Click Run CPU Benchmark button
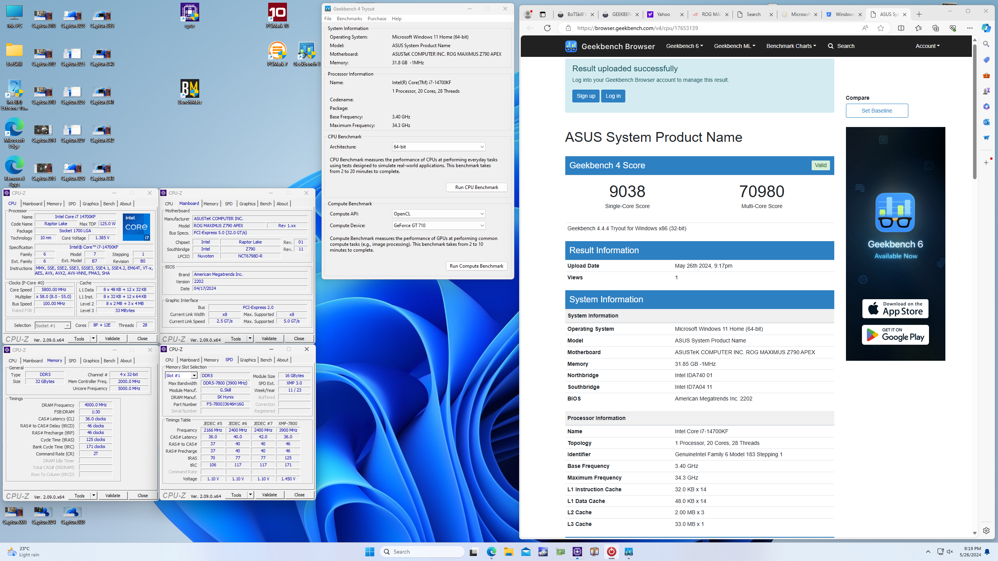This screenshot has height=561, width=998. tap(476, 187)
